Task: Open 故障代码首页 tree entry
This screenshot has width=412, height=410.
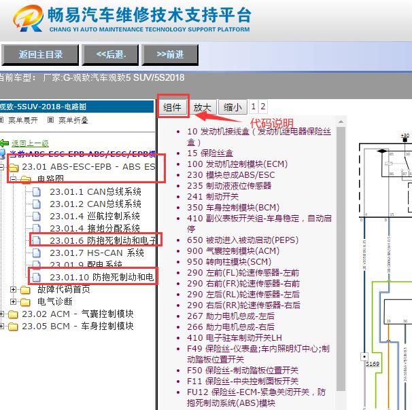Action: coord(64,289)
